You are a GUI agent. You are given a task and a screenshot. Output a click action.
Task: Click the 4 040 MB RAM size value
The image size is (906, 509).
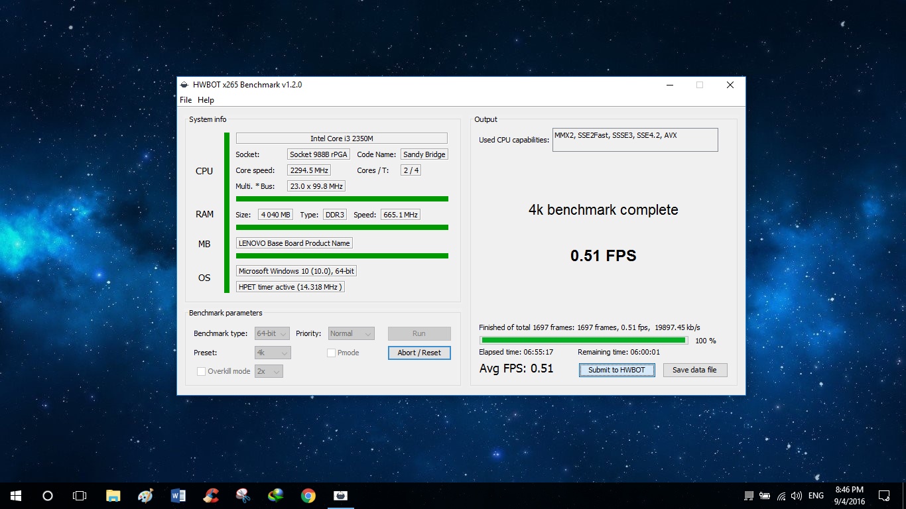(275, 215)
